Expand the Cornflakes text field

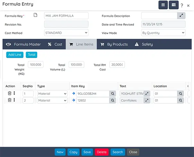(x=147, y=100)
